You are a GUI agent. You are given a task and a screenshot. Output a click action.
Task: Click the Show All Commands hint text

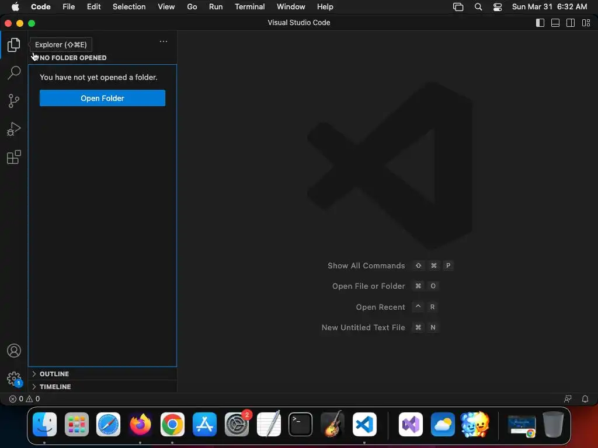(366, 266)
